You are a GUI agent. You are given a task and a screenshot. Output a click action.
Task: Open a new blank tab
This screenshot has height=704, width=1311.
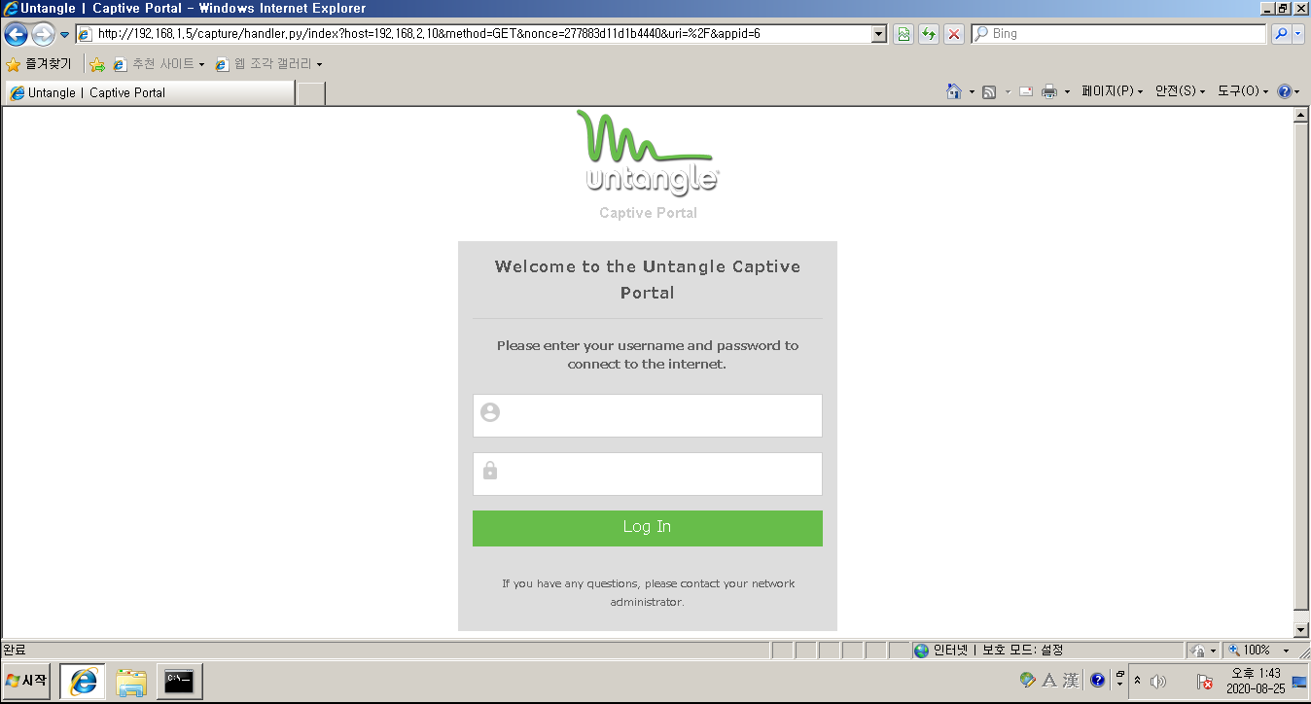[310, 93]
